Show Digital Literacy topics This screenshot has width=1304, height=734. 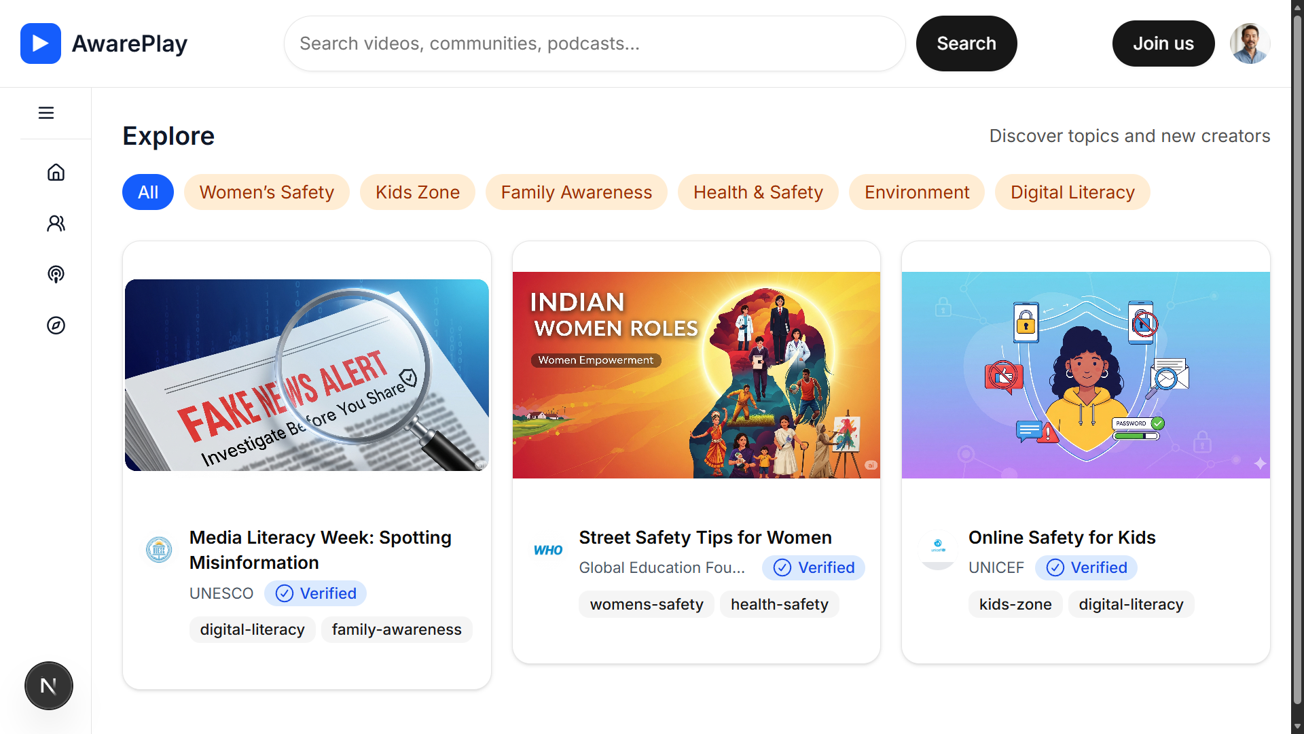(x=1072, y=192)
